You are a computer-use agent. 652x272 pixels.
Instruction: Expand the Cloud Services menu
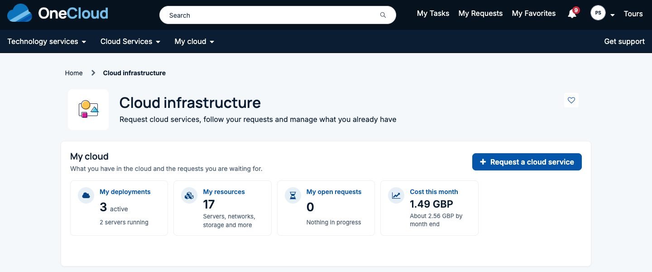point(130,41)
